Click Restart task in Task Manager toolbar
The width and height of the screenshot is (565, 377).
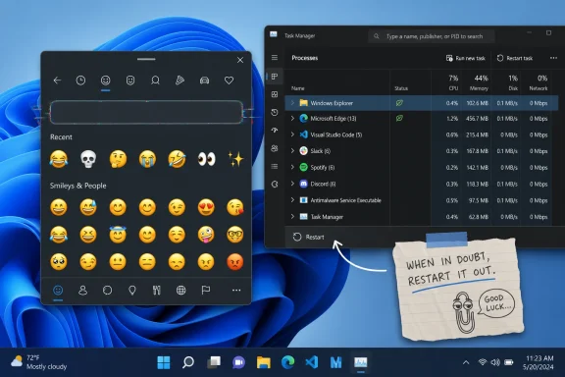515,58
